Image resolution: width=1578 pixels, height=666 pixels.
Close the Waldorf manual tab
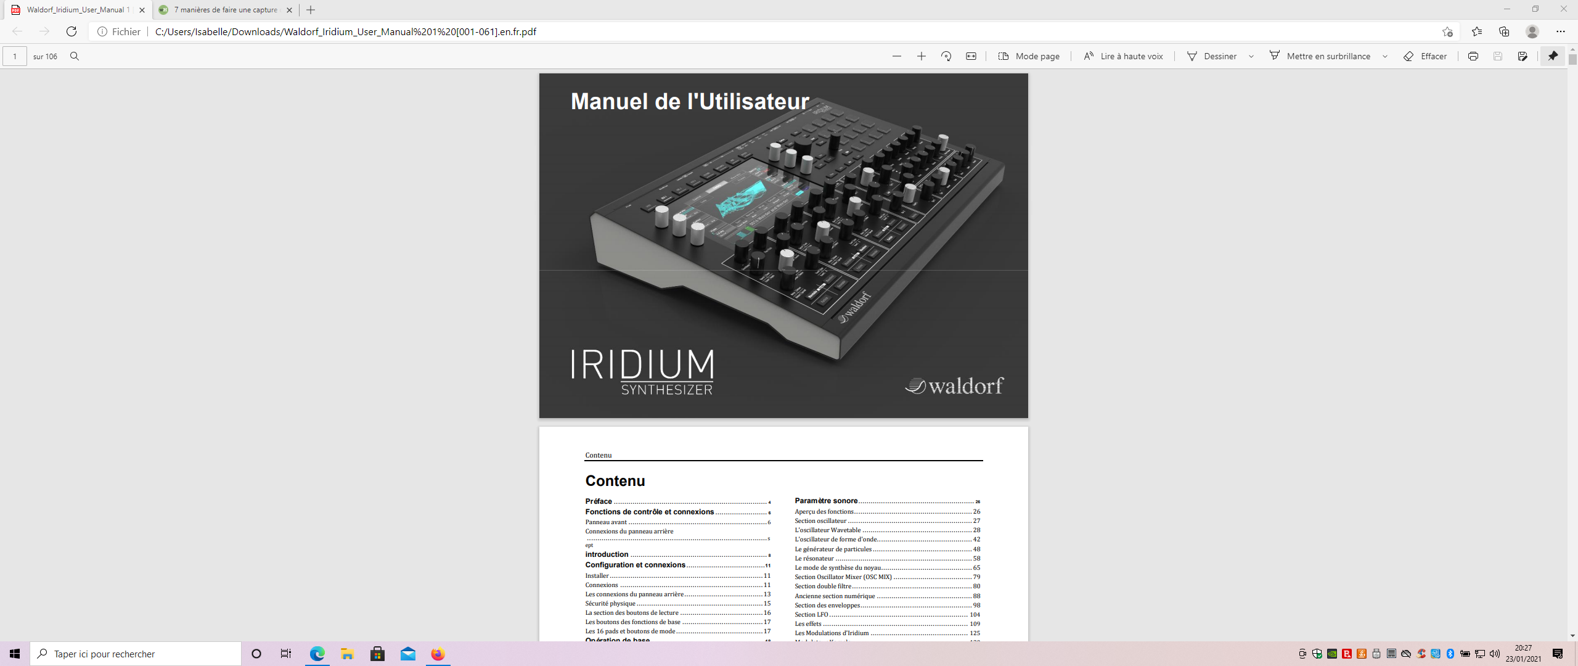[x=142, y=10]
